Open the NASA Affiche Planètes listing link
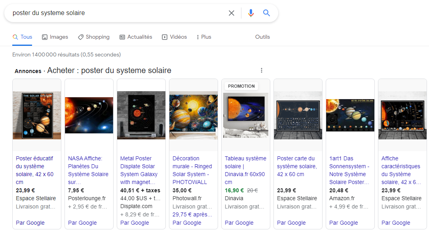The image size is (429, 231). click(x=88, y=170)
